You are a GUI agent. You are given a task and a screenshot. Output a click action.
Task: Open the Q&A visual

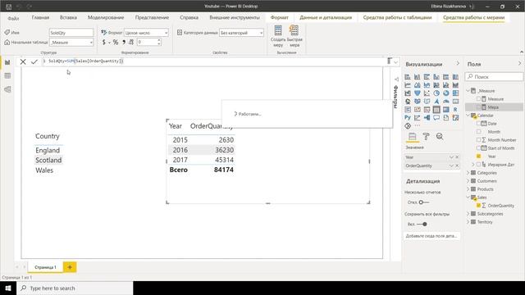click(436, 118)
